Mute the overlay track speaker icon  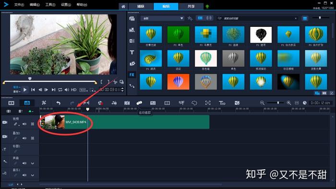click(24, 139)
